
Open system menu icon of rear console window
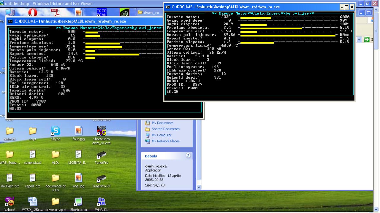point(10,21)
